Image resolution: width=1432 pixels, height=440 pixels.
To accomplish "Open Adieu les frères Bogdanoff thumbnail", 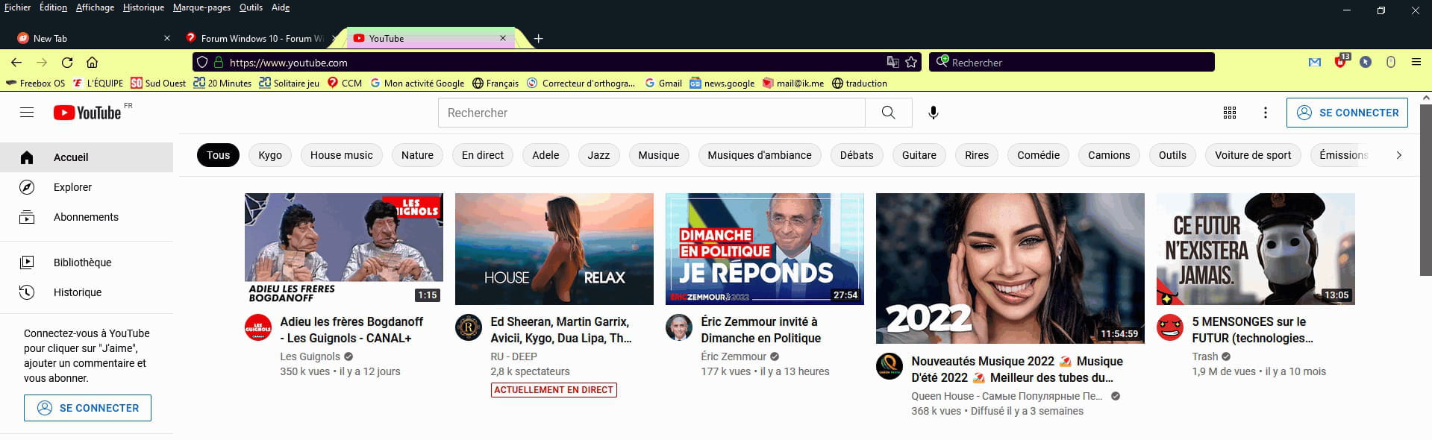I will click(344, 249).
